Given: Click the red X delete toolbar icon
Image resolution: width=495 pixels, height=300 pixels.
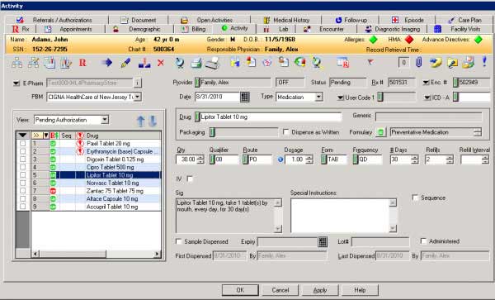Looking at the screenshot, I should point(161,63).
